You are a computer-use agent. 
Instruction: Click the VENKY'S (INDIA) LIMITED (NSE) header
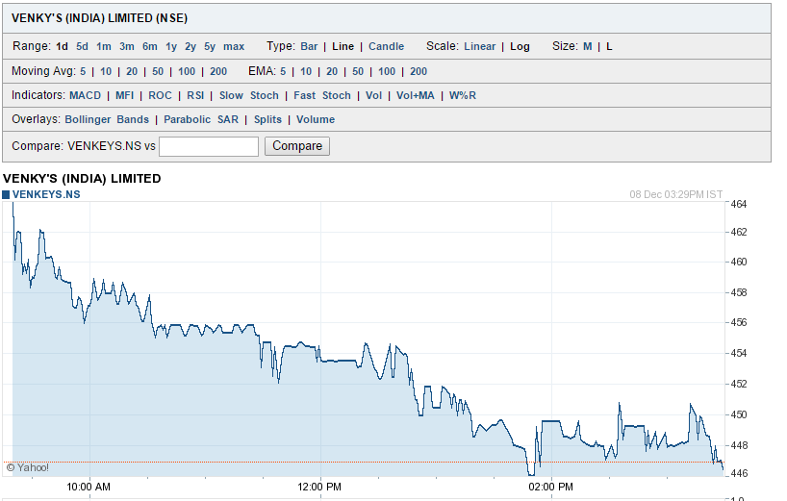pos(99,18)
